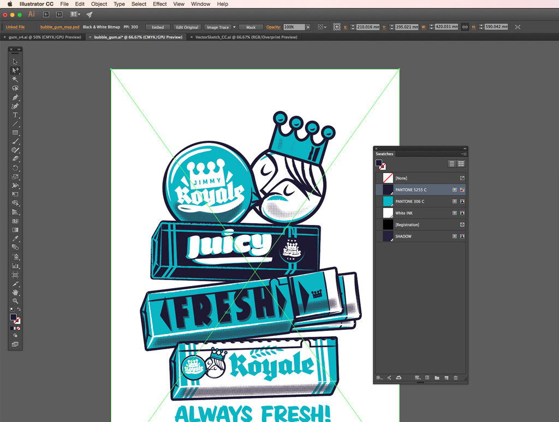Screen dimensions: 559x422
Task: Open Bridge from the Br icon
Action: click(46, 14)
